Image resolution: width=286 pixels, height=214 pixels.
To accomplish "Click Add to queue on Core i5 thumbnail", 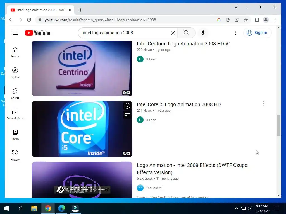I will (127, 115).
